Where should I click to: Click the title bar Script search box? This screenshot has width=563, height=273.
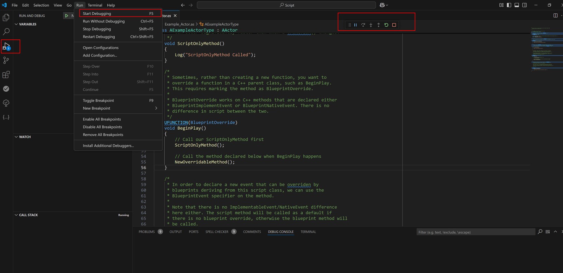pyautogui.click(x=286, y=5)
